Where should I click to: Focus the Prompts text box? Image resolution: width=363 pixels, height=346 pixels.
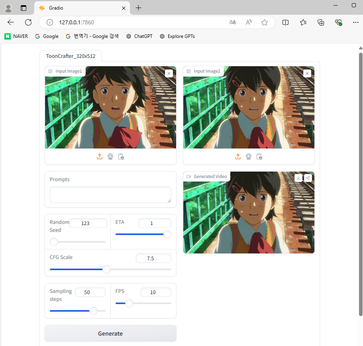110,195
